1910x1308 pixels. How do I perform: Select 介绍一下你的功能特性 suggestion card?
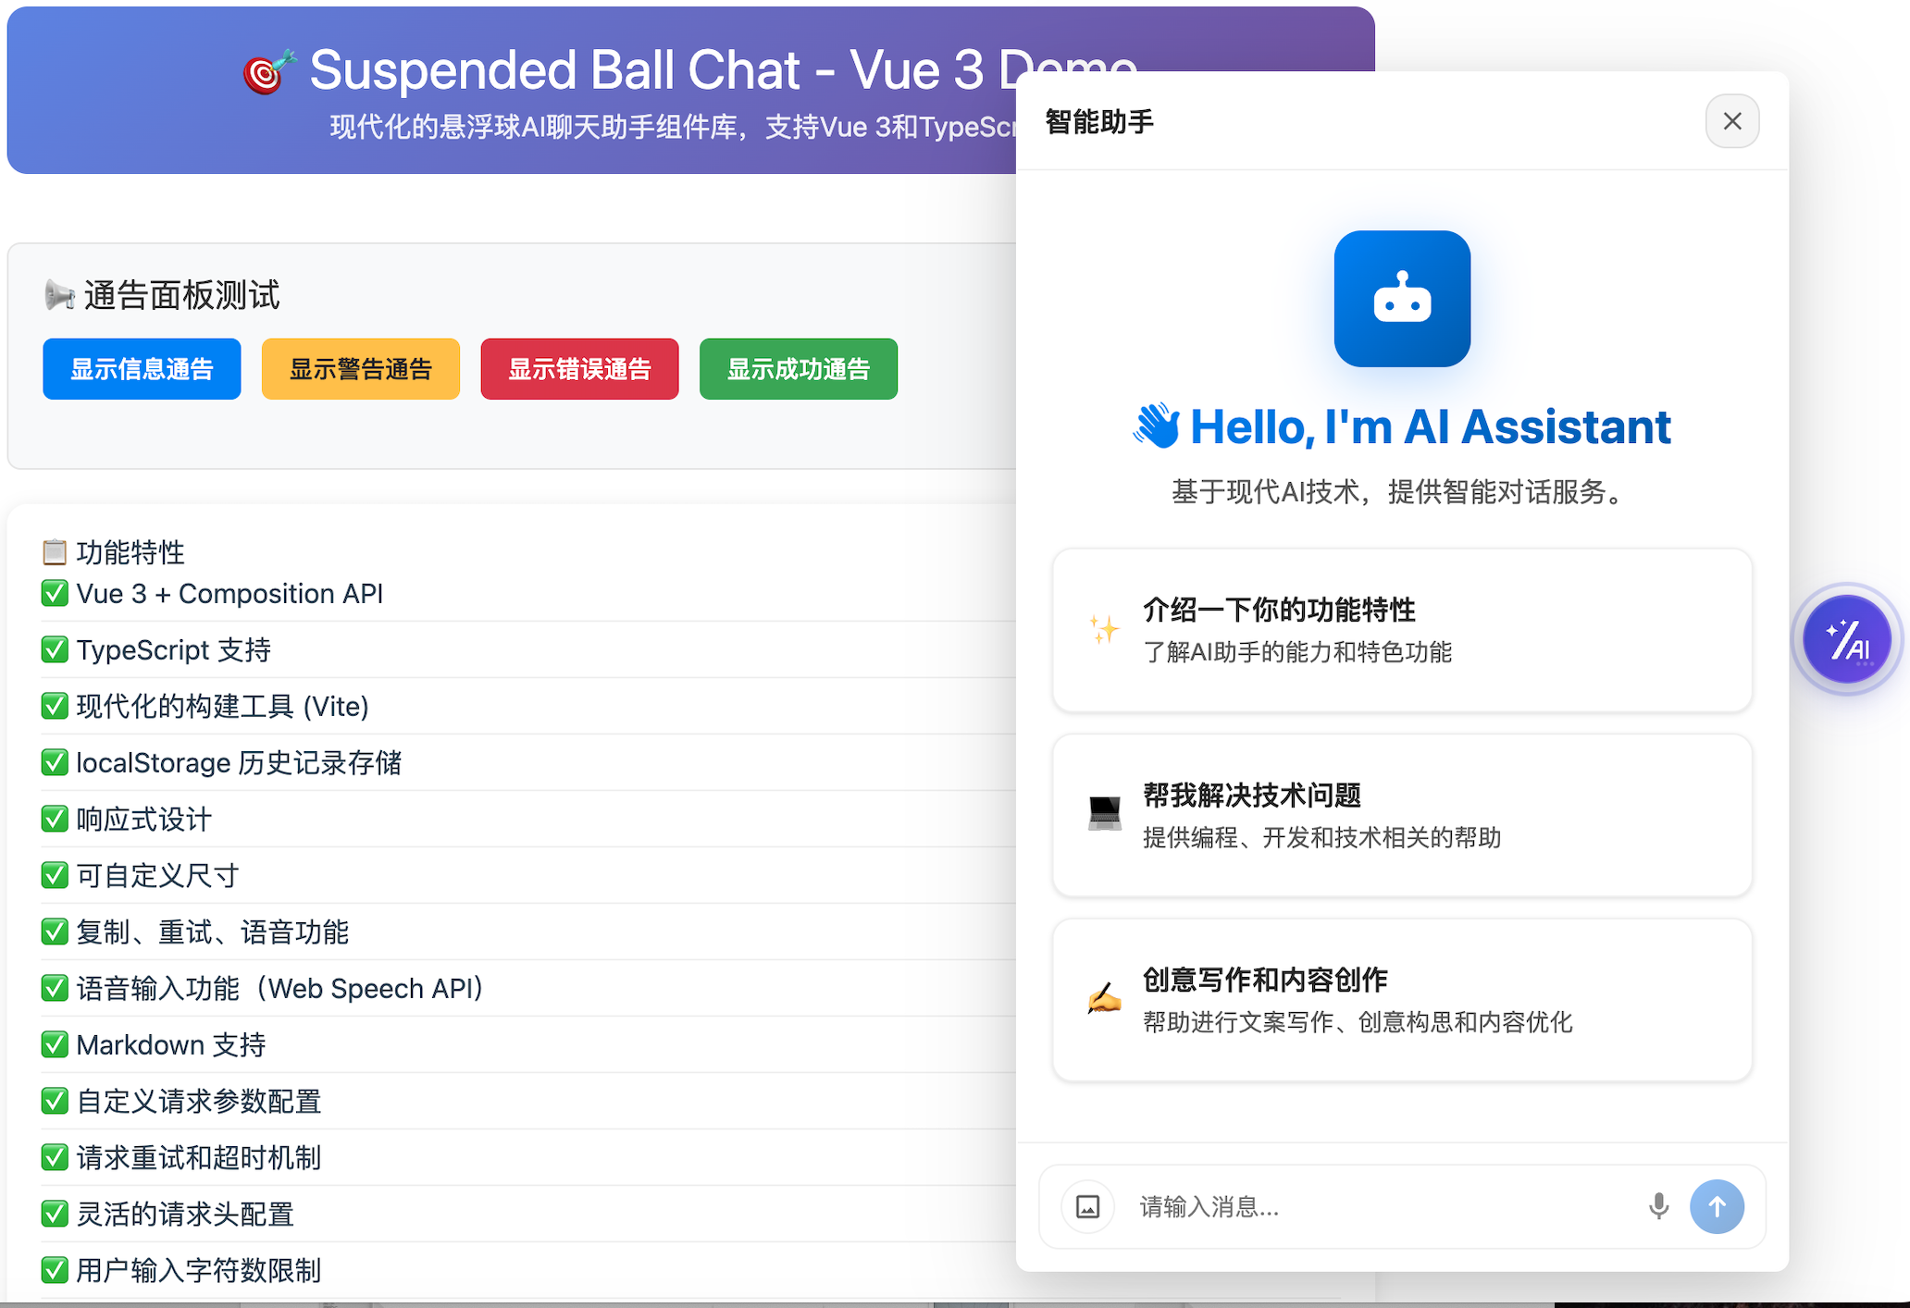[x=1401, y=630]
